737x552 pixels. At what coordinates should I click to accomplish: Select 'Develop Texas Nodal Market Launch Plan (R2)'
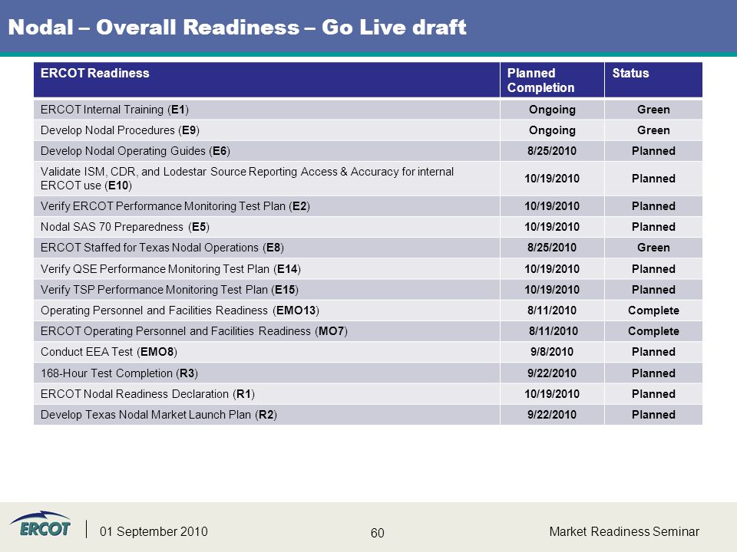pos(159,415)
